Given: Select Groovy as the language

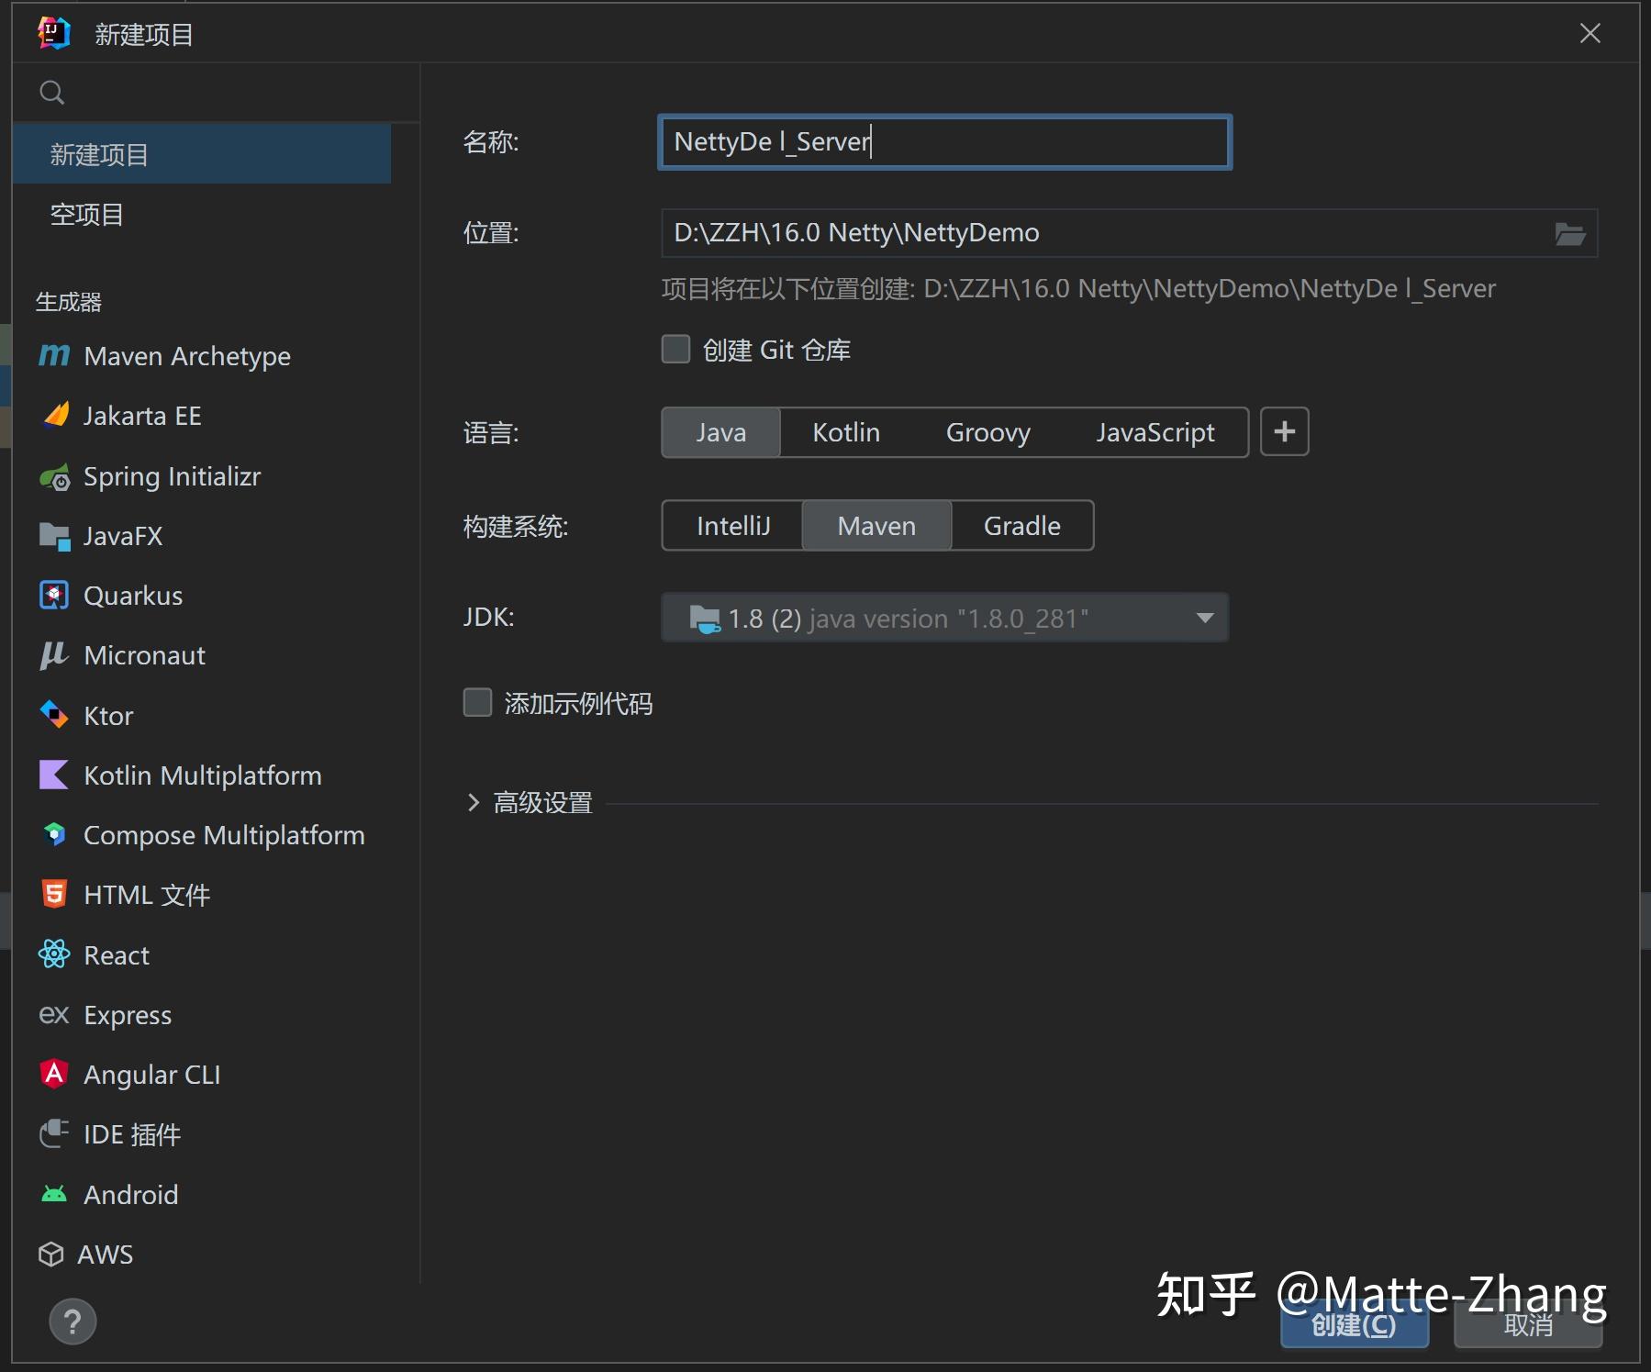Looking at the screenshot, I should click(x=987, y=432).
